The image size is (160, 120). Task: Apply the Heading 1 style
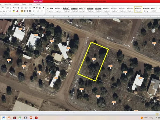click(x=66, y=9)
